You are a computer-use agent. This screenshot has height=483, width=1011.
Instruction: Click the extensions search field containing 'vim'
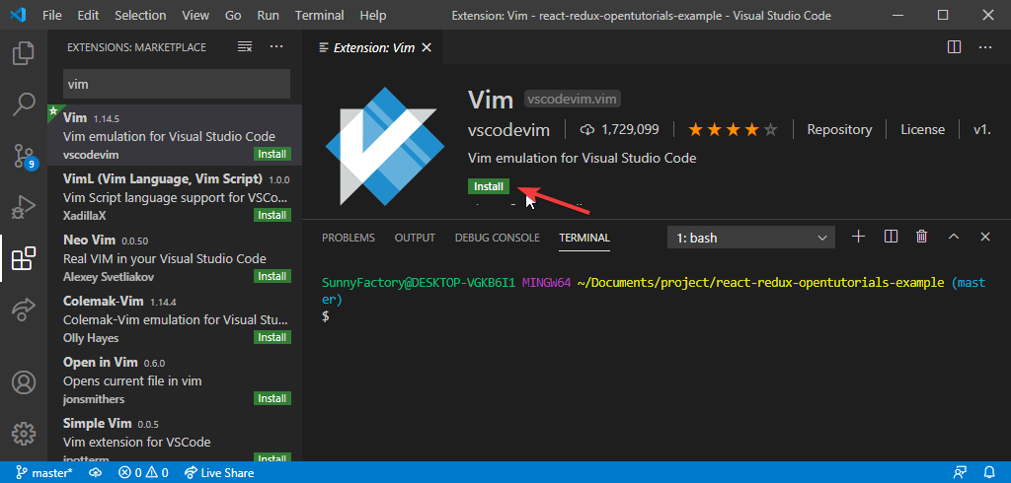176,84
